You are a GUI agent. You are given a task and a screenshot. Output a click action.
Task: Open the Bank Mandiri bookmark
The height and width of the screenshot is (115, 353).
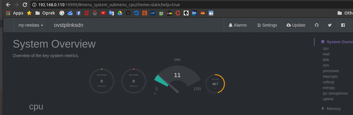pyautogui.click(x=153, y=13)
